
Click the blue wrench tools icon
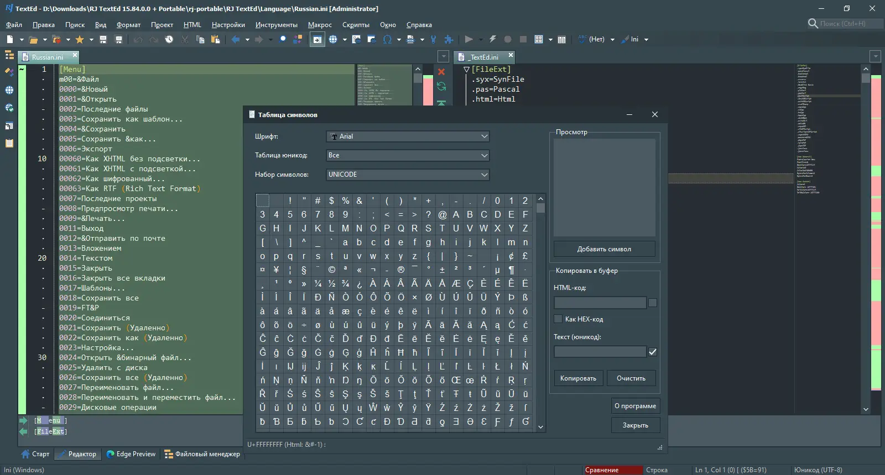coord(433,39)
